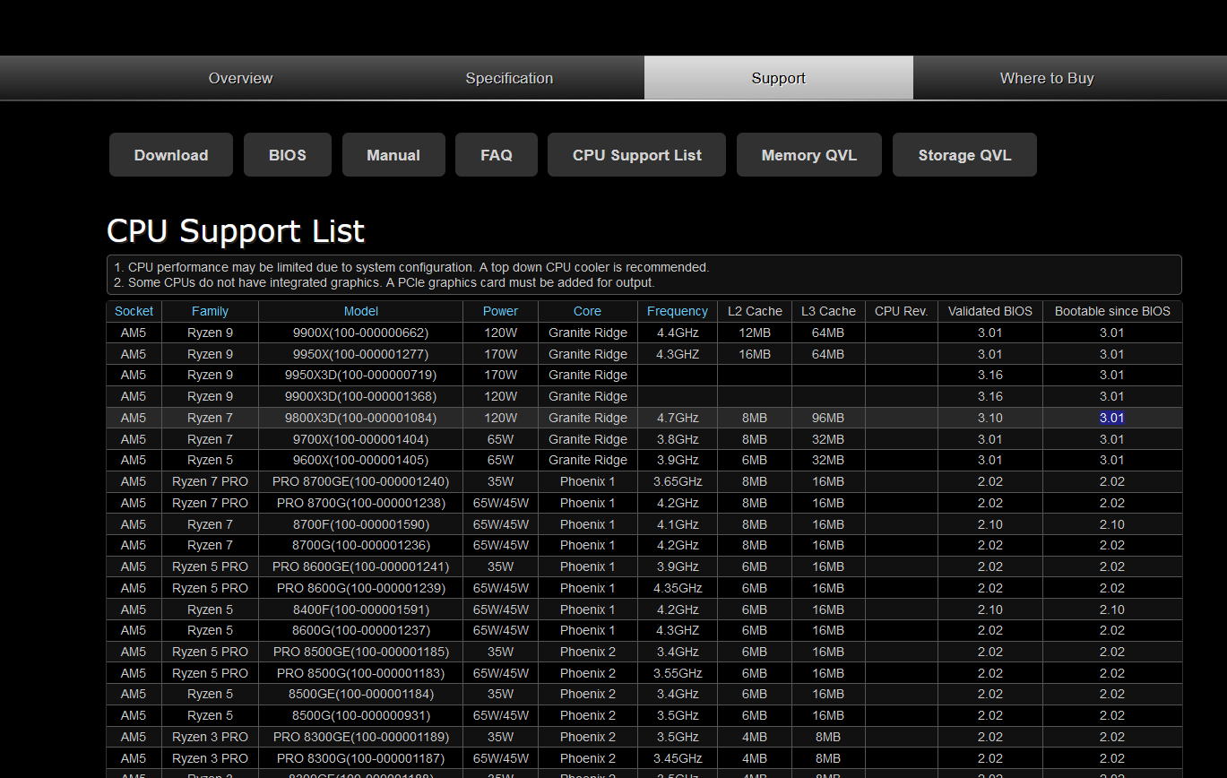The image size is (1227, 778).
Task: Switch to the Specification tab
Action: click(x=509, y=78)
